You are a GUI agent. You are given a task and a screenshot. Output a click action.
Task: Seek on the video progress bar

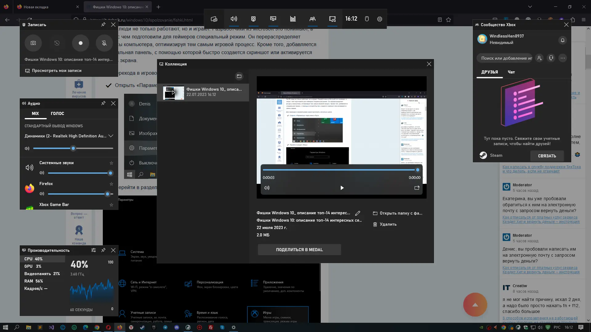pyautogui.click(x=341, y=170)
